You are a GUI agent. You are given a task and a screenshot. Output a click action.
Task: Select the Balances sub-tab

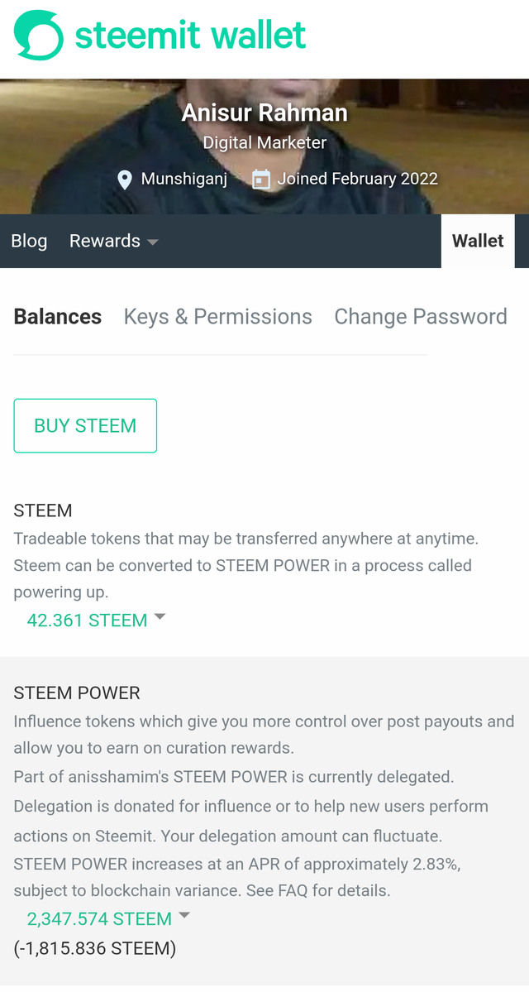58,317
